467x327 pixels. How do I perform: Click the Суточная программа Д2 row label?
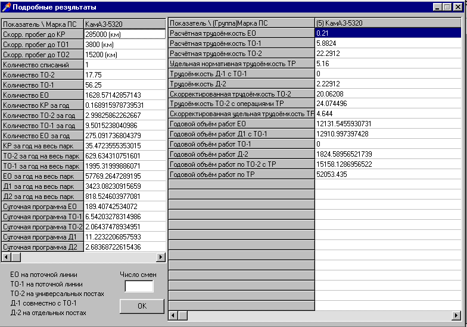click(x=43, y=247)
